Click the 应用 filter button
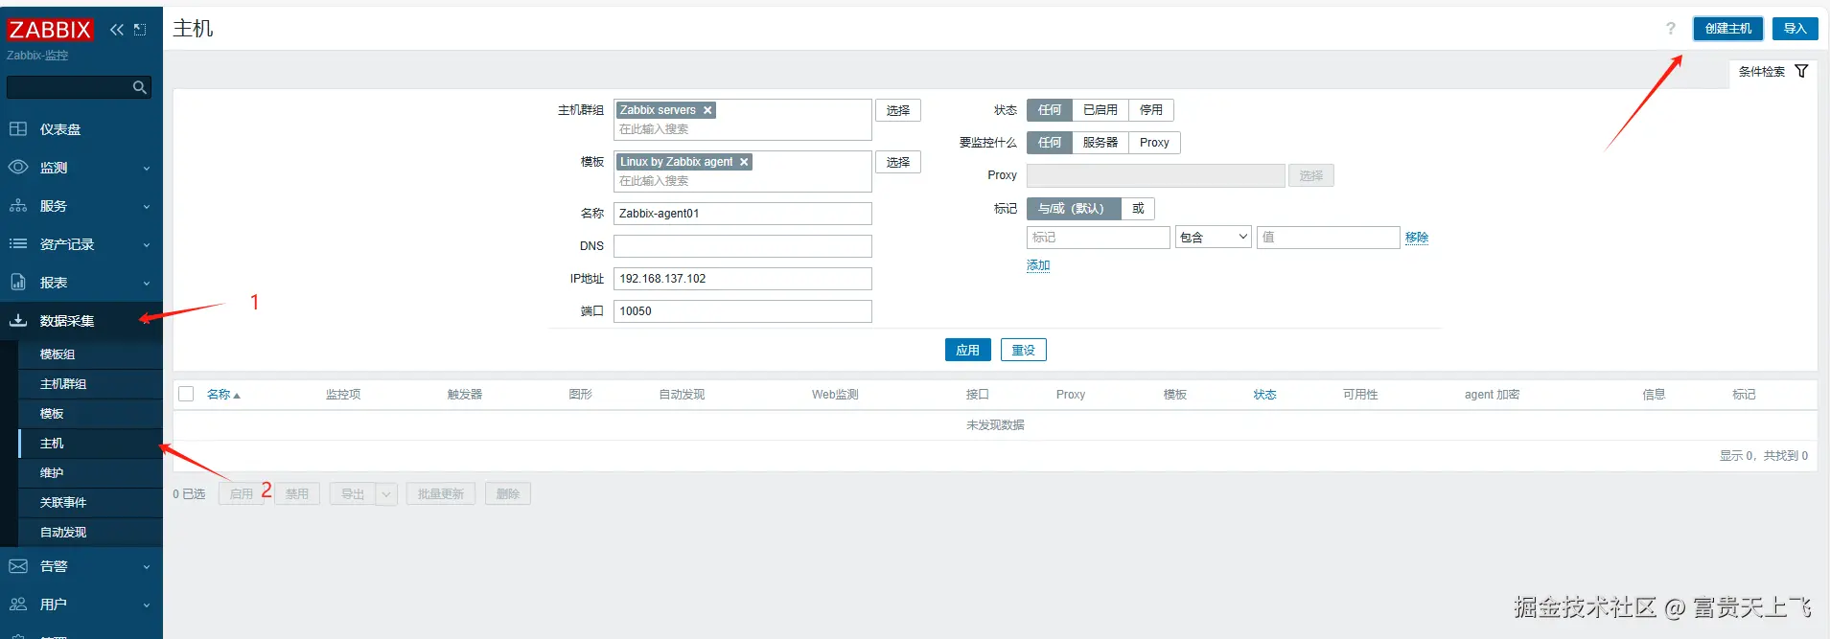1830x639 pixels. click(x=968, y=350)
